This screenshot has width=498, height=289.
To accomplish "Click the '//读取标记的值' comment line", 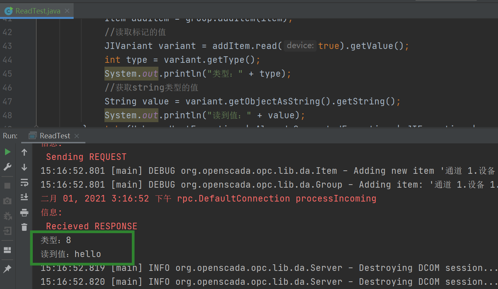I will coord(135,32).
